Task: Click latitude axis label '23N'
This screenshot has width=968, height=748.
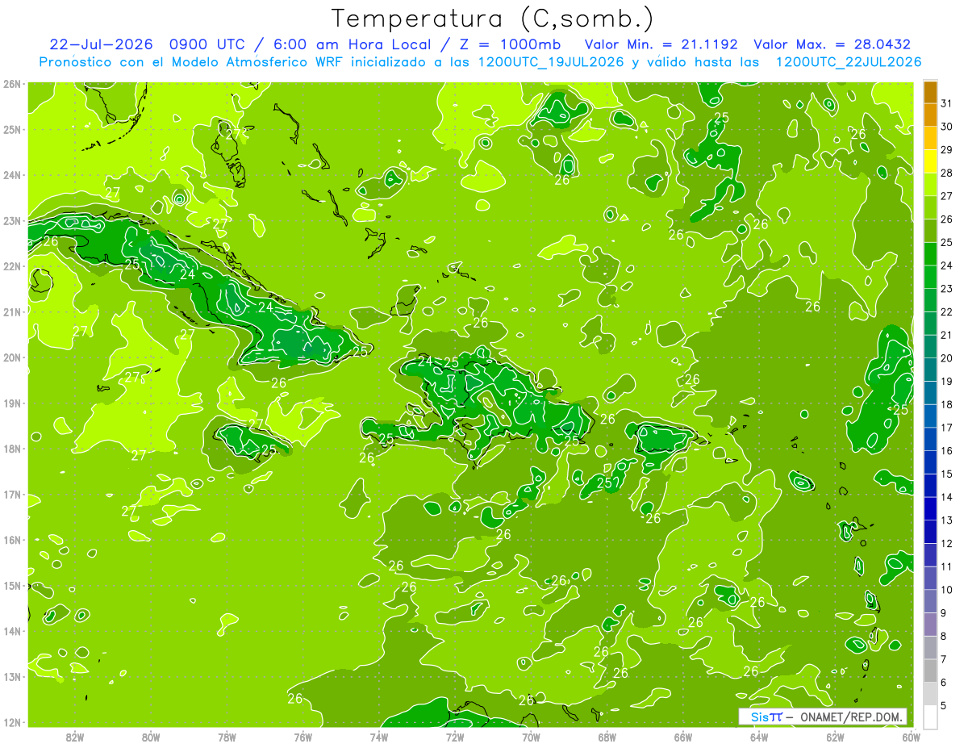Action: pyautogui.click(x=13, y=220)
